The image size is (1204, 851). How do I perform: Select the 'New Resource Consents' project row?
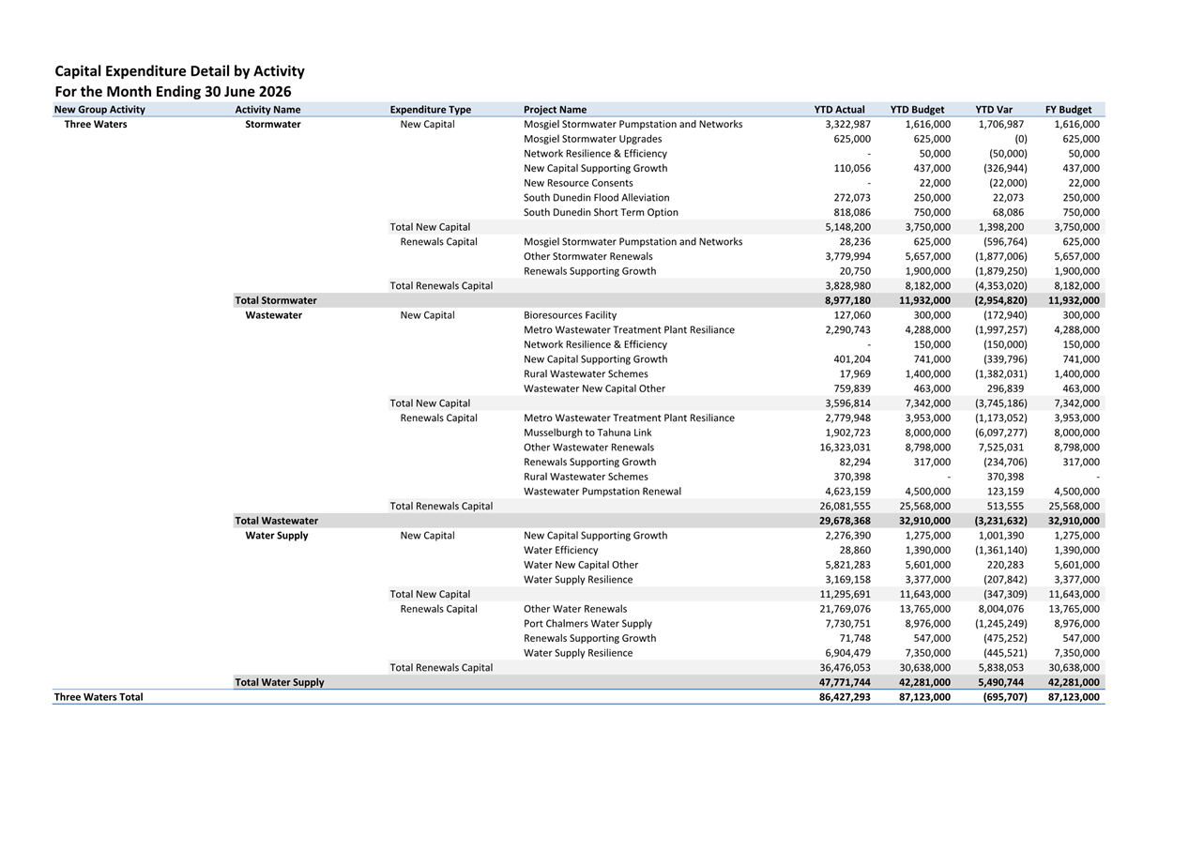578,183
